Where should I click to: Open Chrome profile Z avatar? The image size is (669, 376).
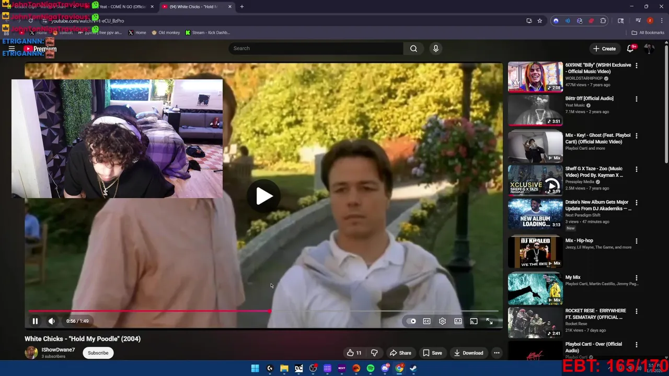click(650, 21)
